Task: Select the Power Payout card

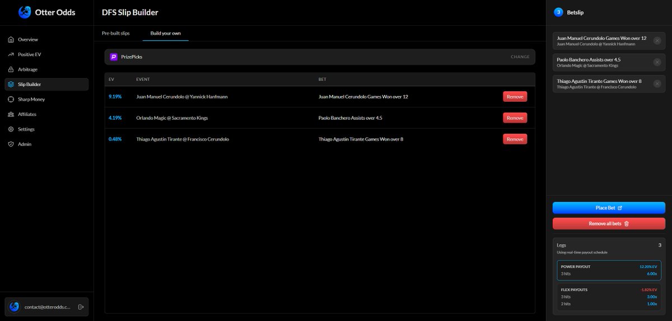Action: [609, 270]
